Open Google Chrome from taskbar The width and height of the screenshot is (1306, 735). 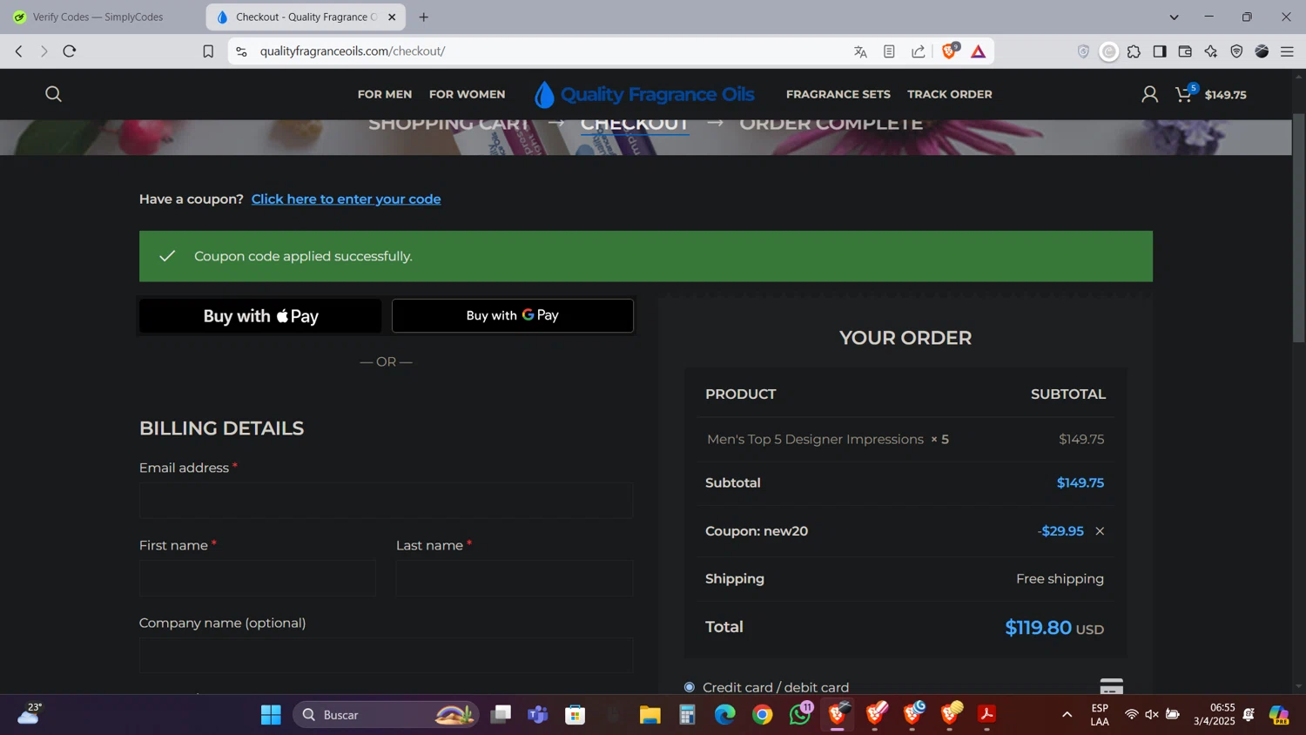(x=763, y=715)
